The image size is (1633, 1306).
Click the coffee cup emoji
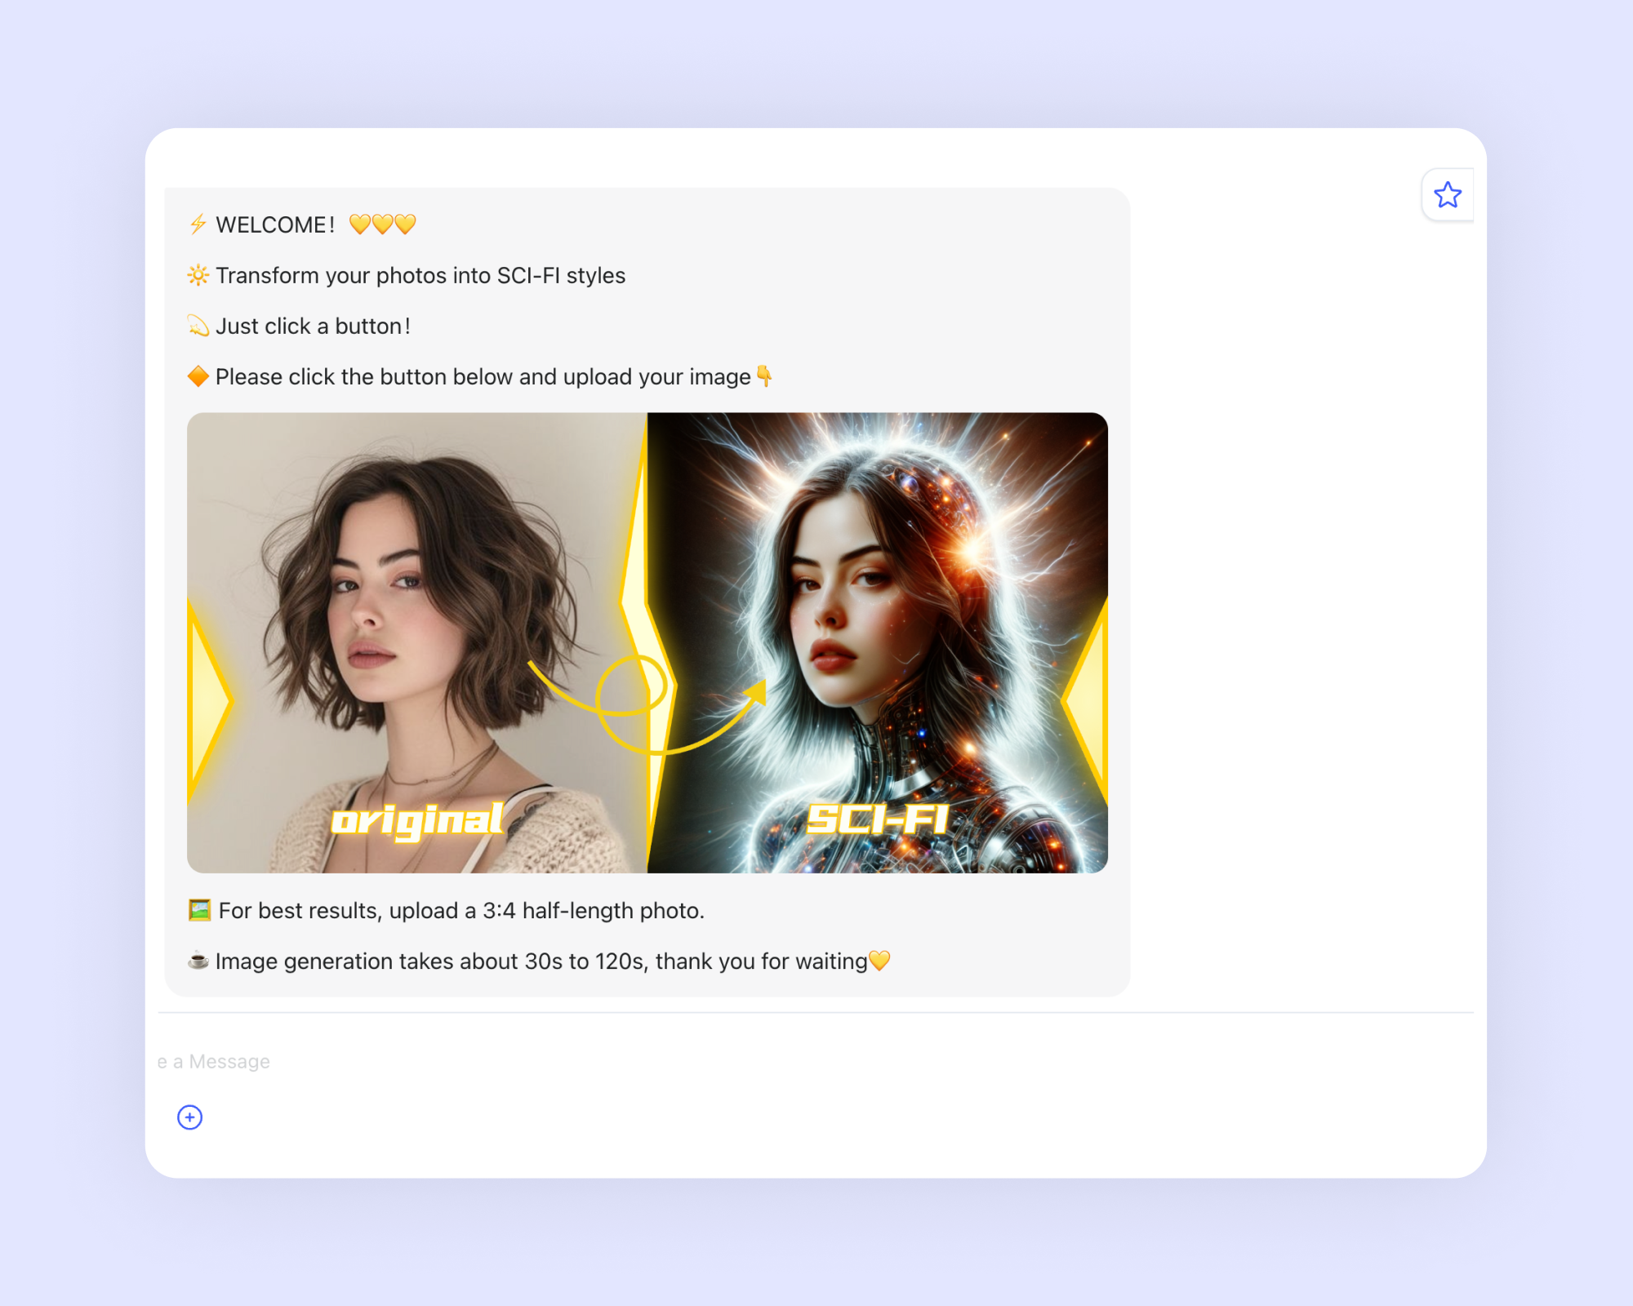coord(198,961)
